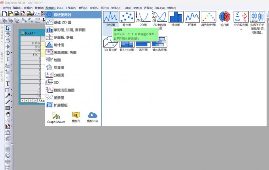Open the 列(C) menu
The height and width of the screenshot is (170, 269).
[60, 8]
